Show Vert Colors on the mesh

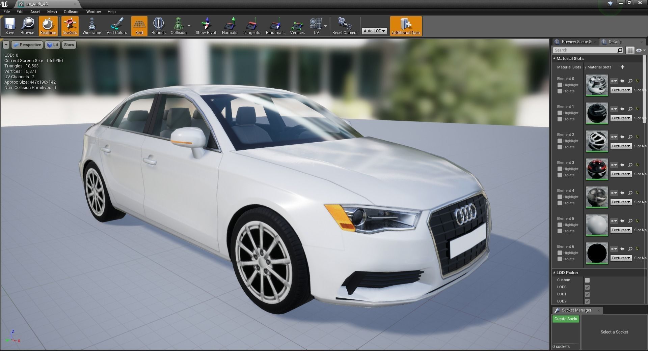(116, 26)
